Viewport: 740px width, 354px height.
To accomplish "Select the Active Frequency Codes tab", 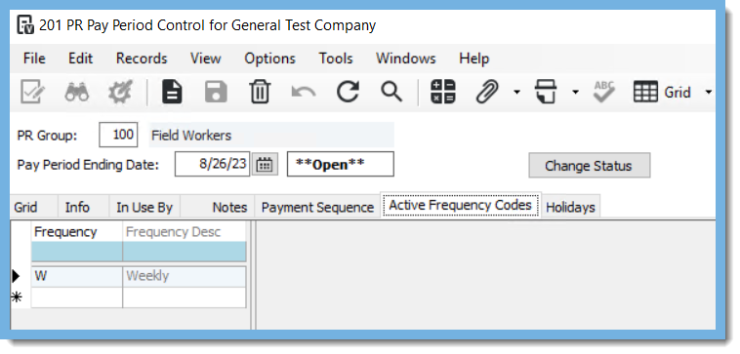I will tap(460, 205).
